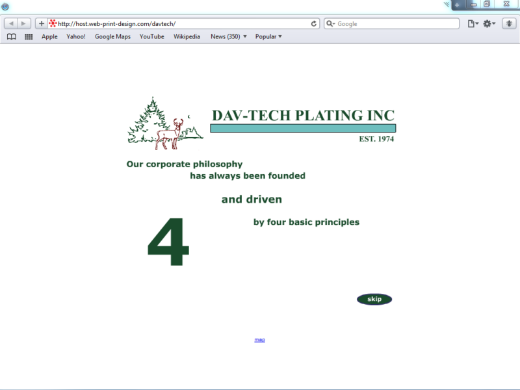Image resolution: width=520 pixels, height=390 pixels.
Task: Close the browser window
Action: pyautogui.click(x=506, y=4)
